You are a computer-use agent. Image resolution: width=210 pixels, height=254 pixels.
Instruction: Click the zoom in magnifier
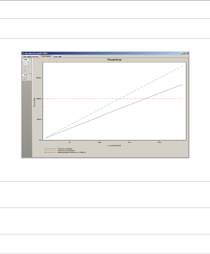(25, 67)
